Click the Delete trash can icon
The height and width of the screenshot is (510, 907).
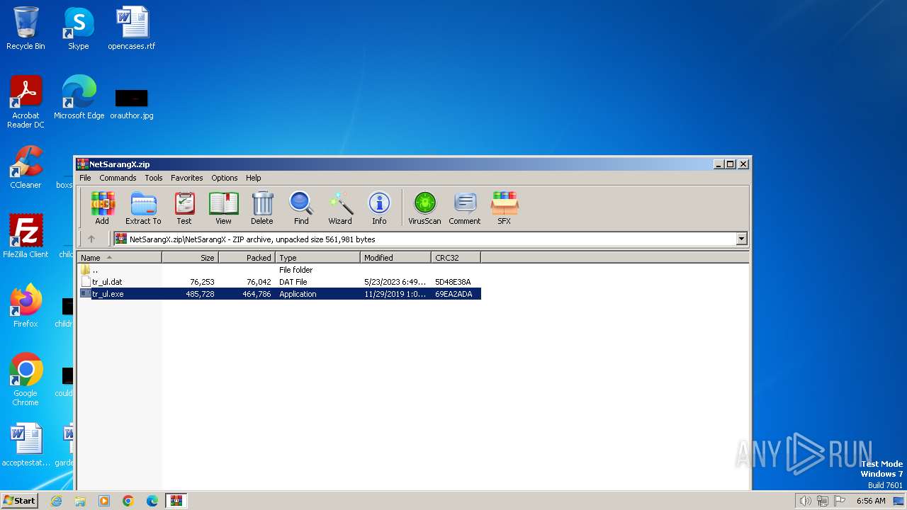(x=262, y=208)
